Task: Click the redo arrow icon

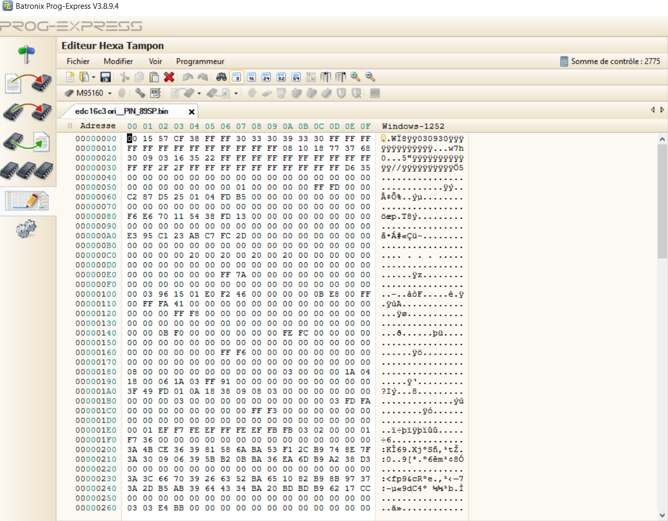Action: [x=203, y=77]
